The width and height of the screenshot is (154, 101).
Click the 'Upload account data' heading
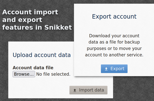42,55
